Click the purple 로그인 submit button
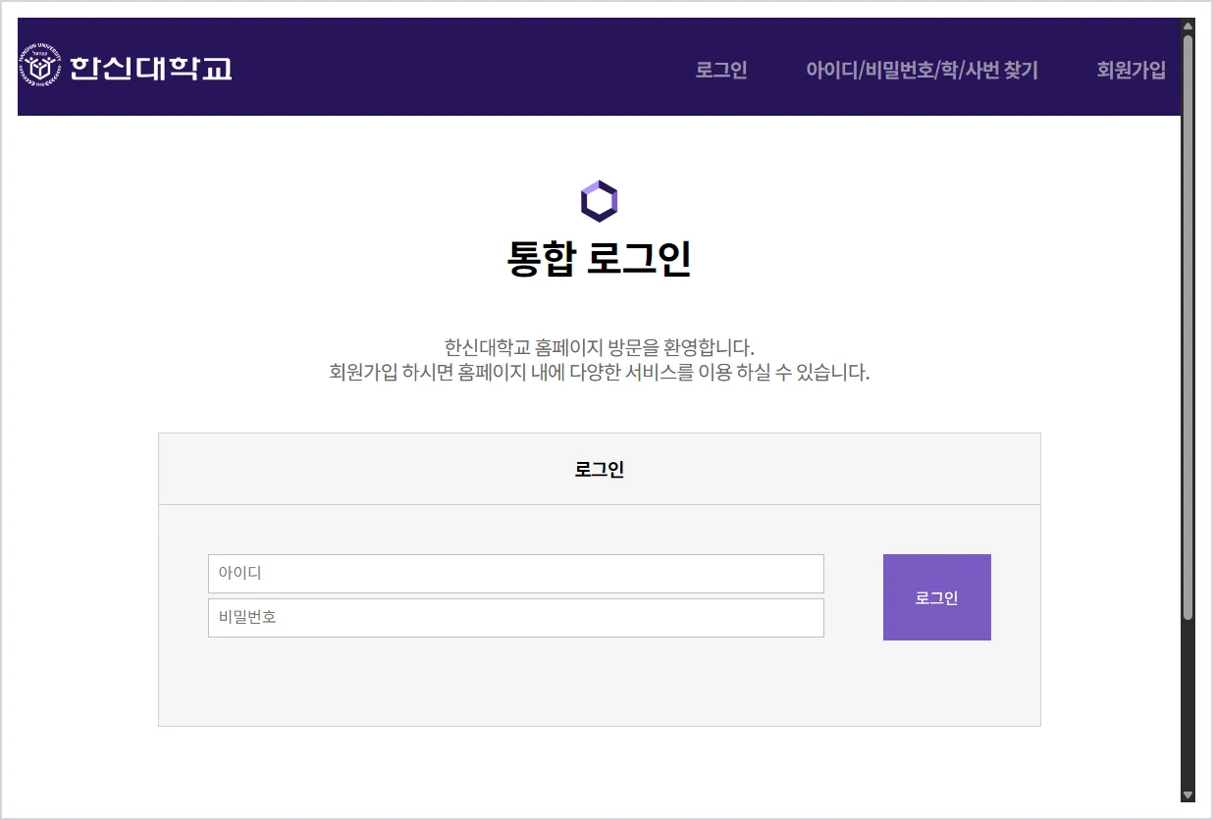1213x820 pixels. [x=937, y=597]
